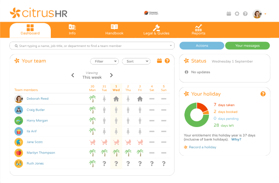
Task: Expand the Filter dropdown
Action: click(x=104, y=61)
